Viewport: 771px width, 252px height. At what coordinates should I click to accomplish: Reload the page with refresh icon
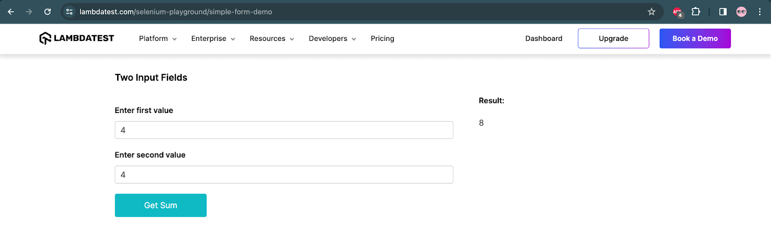(x=47, y=12)
